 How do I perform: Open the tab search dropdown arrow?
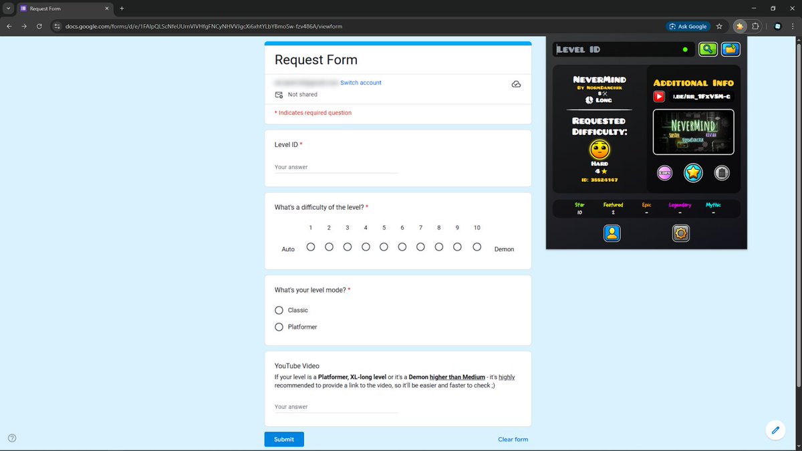pyautogui.click(x=8, y=9)
